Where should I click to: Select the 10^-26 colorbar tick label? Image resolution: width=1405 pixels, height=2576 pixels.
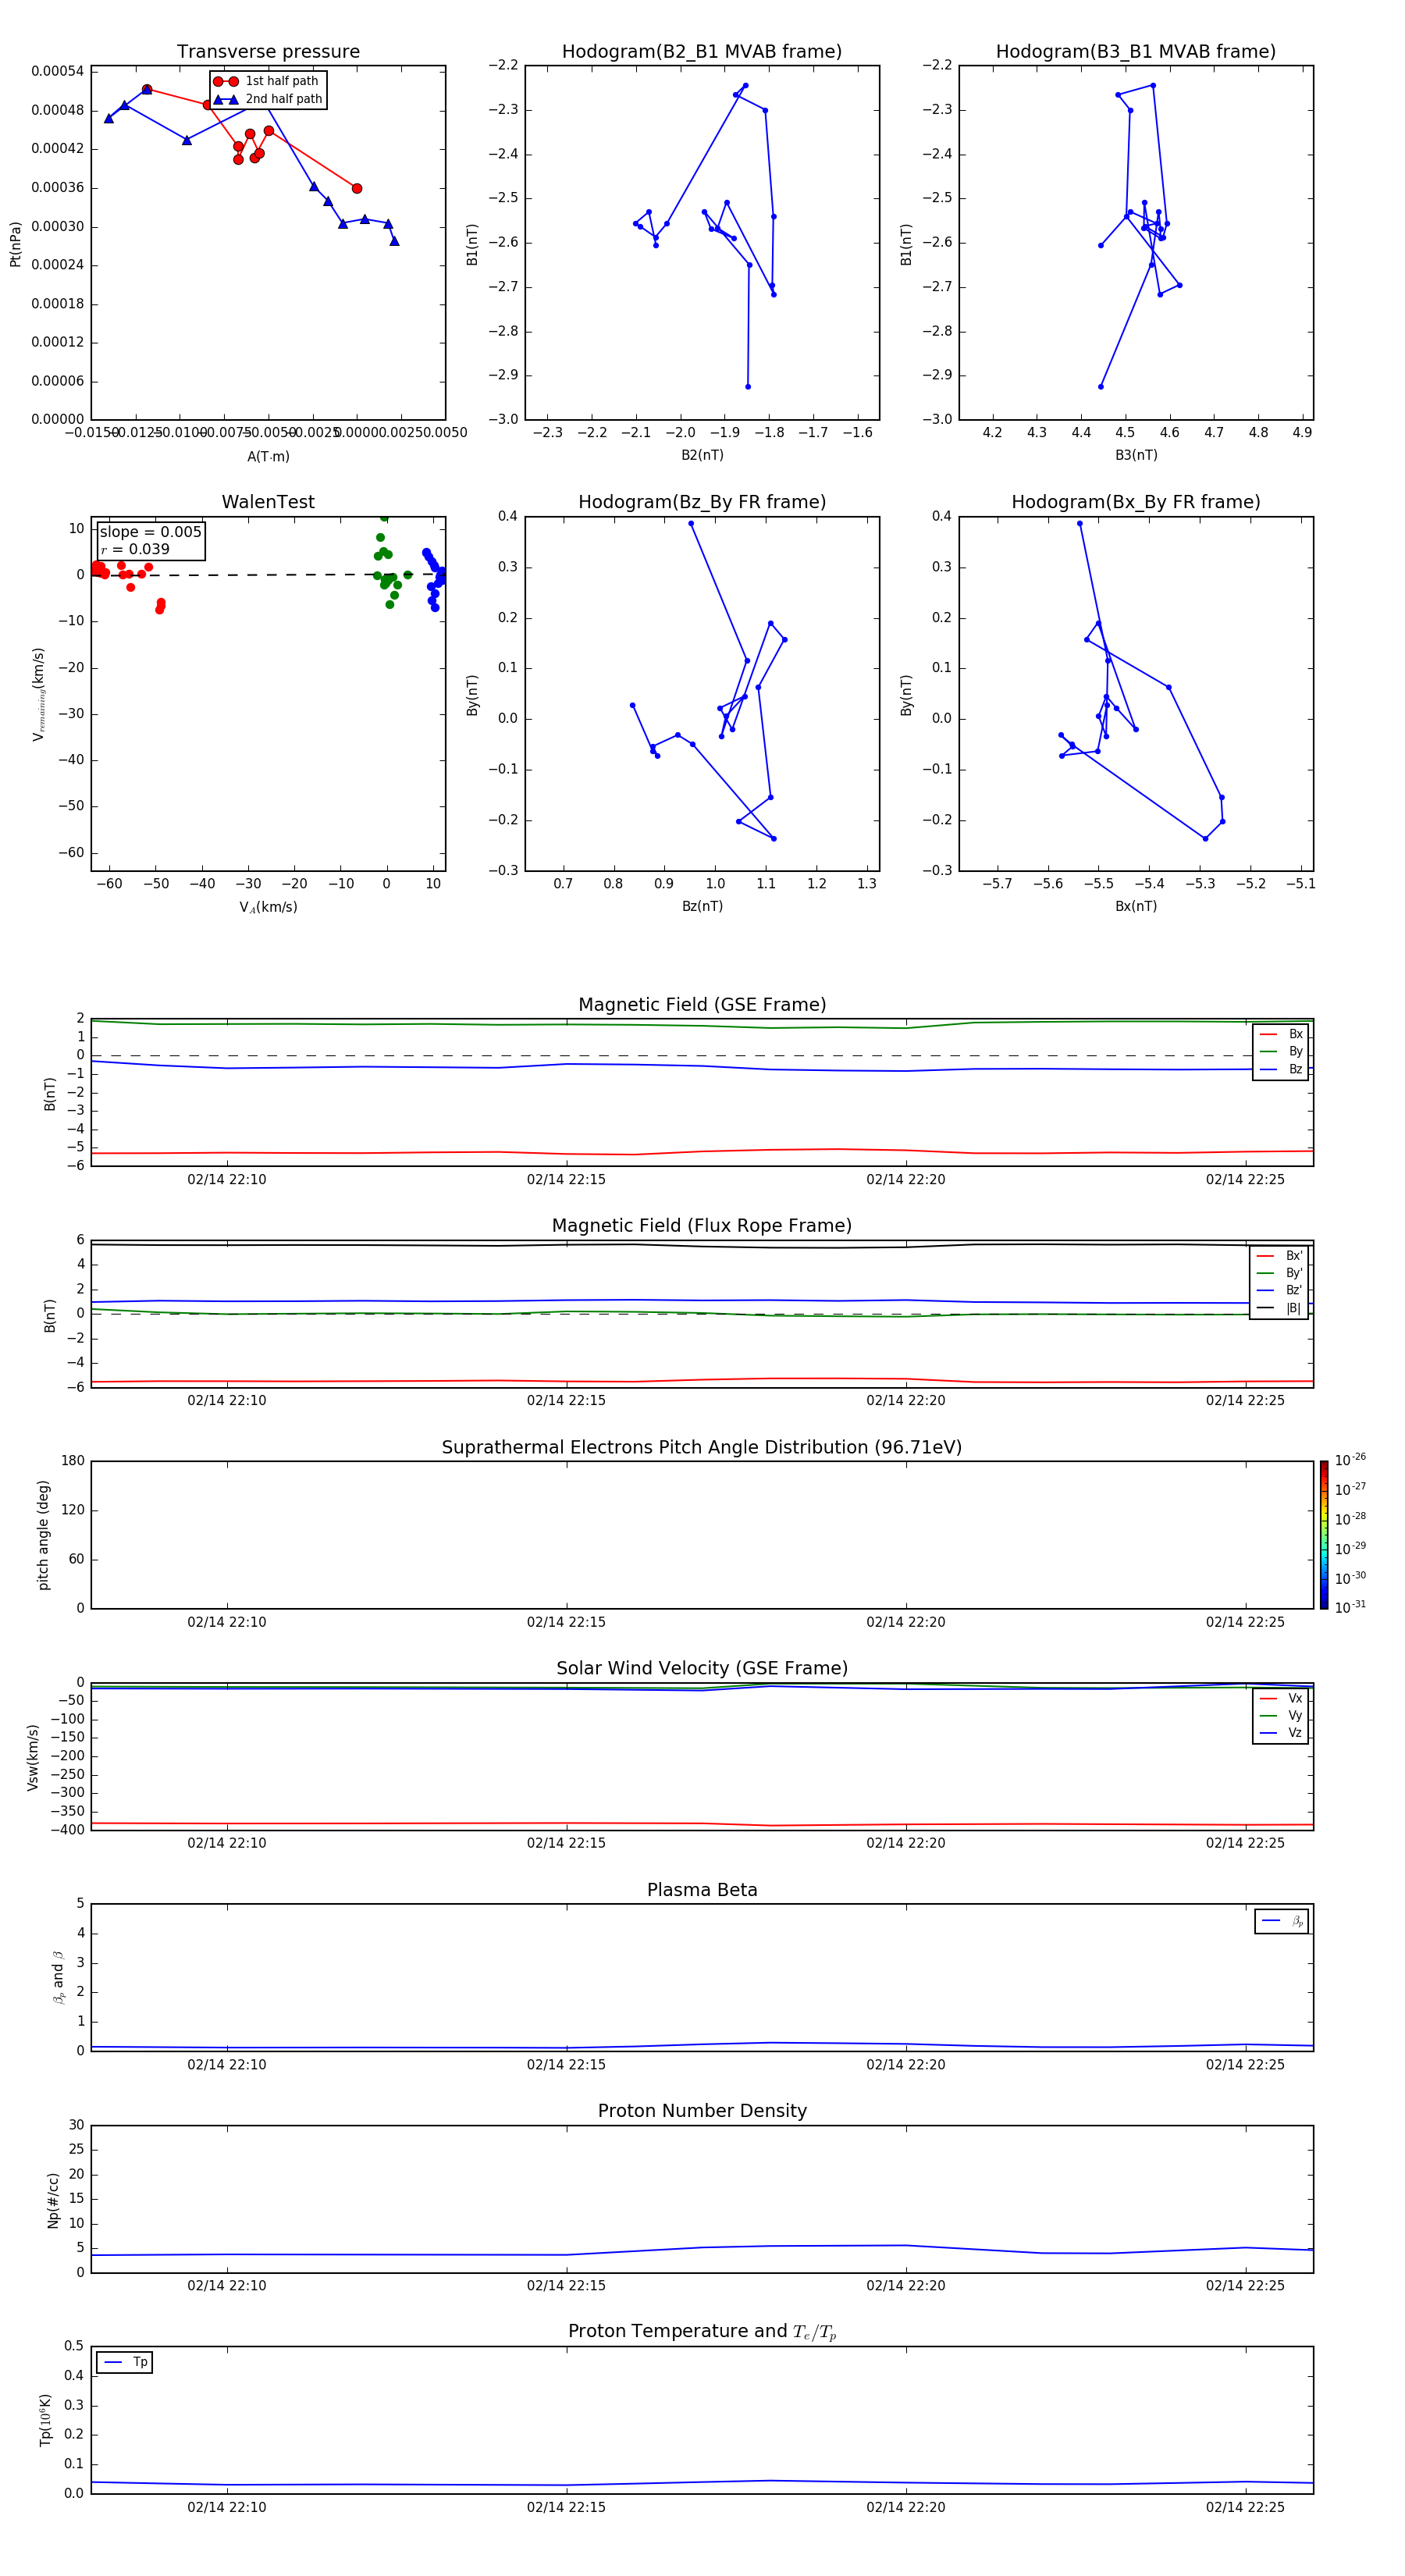1350,1460
